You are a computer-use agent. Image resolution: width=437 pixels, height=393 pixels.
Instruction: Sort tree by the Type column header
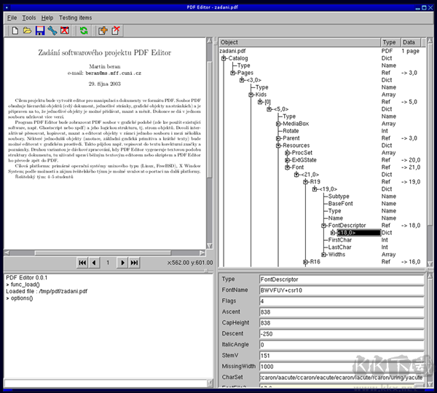point(390,43)
